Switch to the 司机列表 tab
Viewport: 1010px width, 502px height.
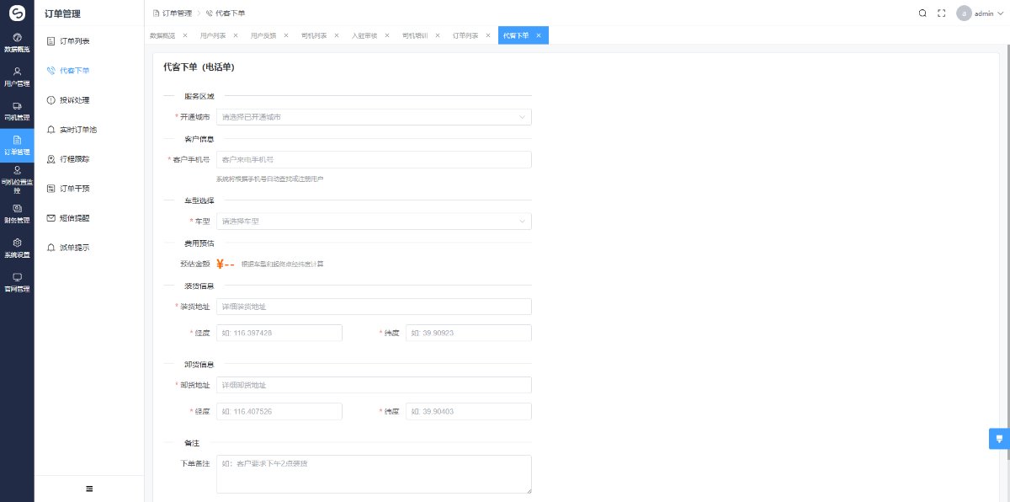click(x=315, y=35)
